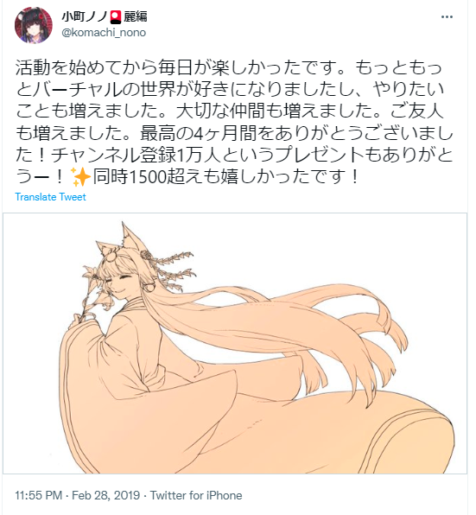The height and width of the screenshot is (515, 476).
Task: Click the sparkles emoji in the tweet text
Action: tap(80, 176)
